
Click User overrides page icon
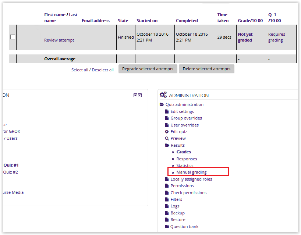[167, 125]
